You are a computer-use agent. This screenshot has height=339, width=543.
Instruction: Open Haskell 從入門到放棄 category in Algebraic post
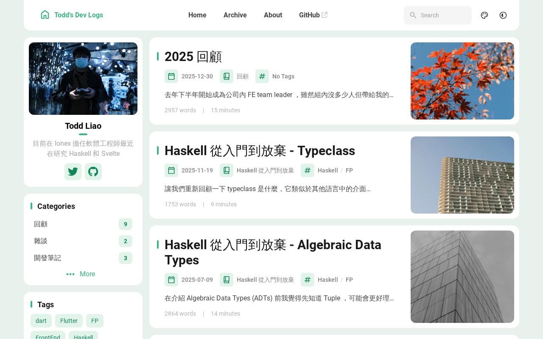coord(265,280)
